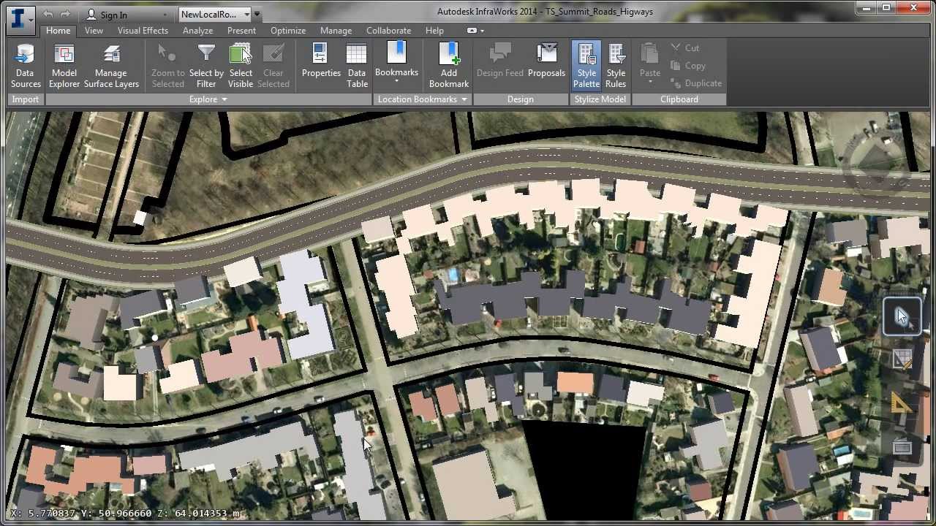Open ribbon display options dropdown
Viewport: 936px width, 526px height.
[x=476, y=31]
